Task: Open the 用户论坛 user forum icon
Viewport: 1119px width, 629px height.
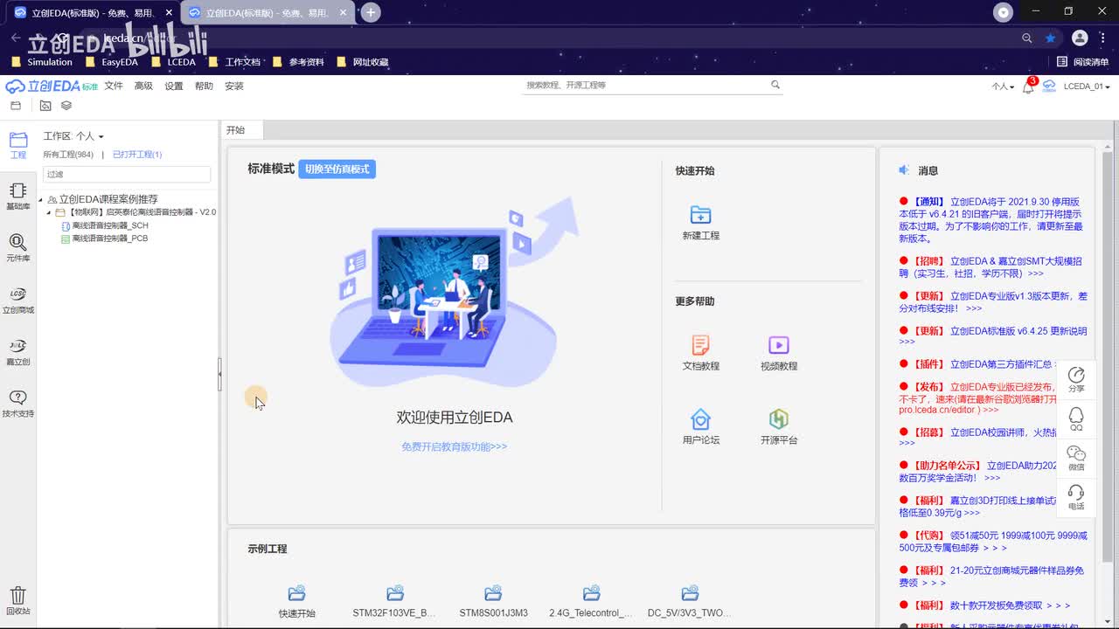Action: pos(700,426)
